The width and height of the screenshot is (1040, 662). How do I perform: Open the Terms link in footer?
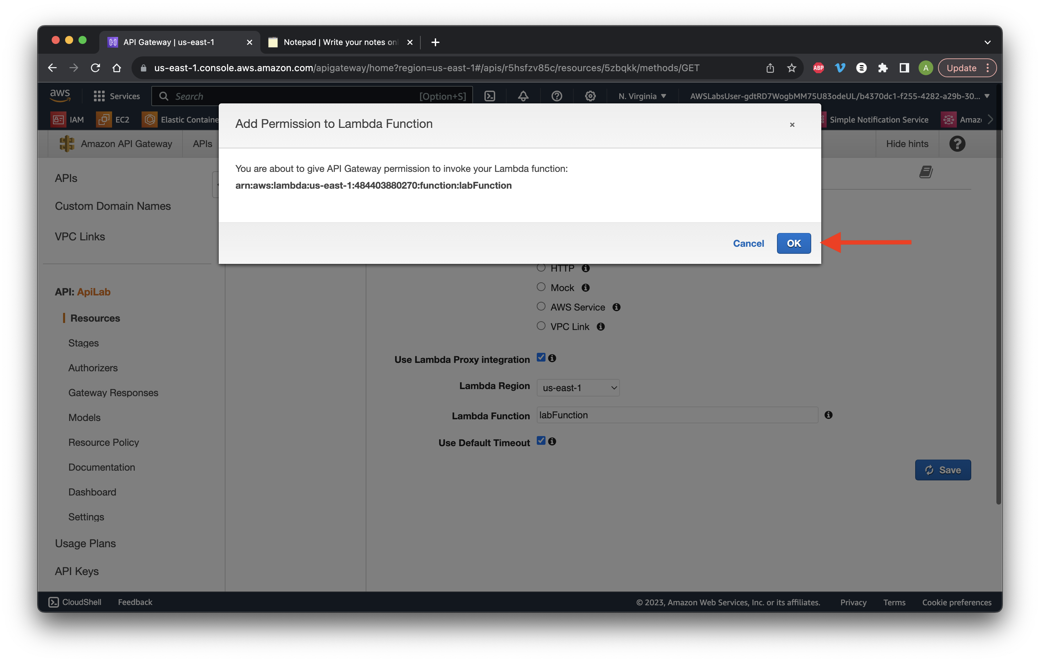[894, 602]
